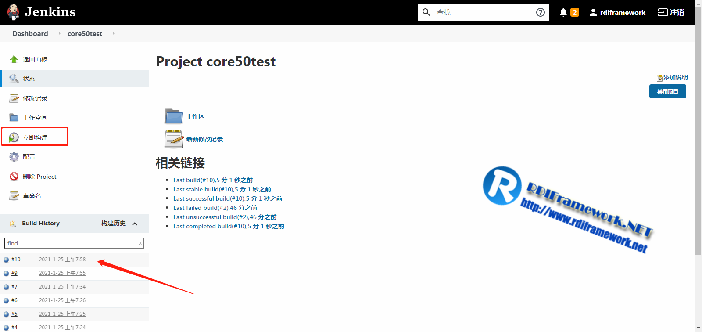
Task: Open 修改记录 in the sidebar
Action: tap(35, 98)
